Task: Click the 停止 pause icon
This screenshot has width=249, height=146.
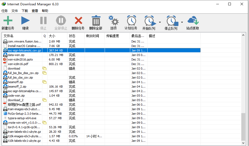Action: [43, 21]
